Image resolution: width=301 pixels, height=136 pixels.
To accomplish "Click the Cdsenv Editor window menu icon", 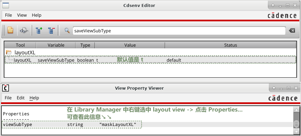I will click(6, 6).
